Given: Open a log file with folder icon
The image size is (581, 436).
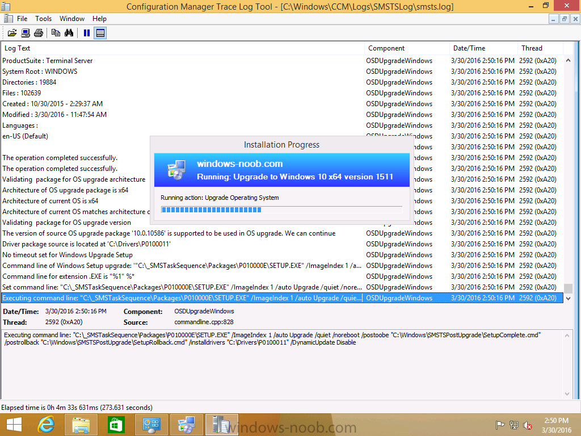Looking at the screenshot, I should point(12,33).
